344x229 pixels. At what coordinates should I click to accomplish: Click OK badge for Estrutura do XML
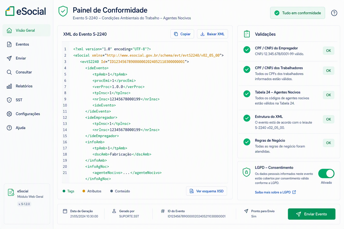tap(329, 119)
